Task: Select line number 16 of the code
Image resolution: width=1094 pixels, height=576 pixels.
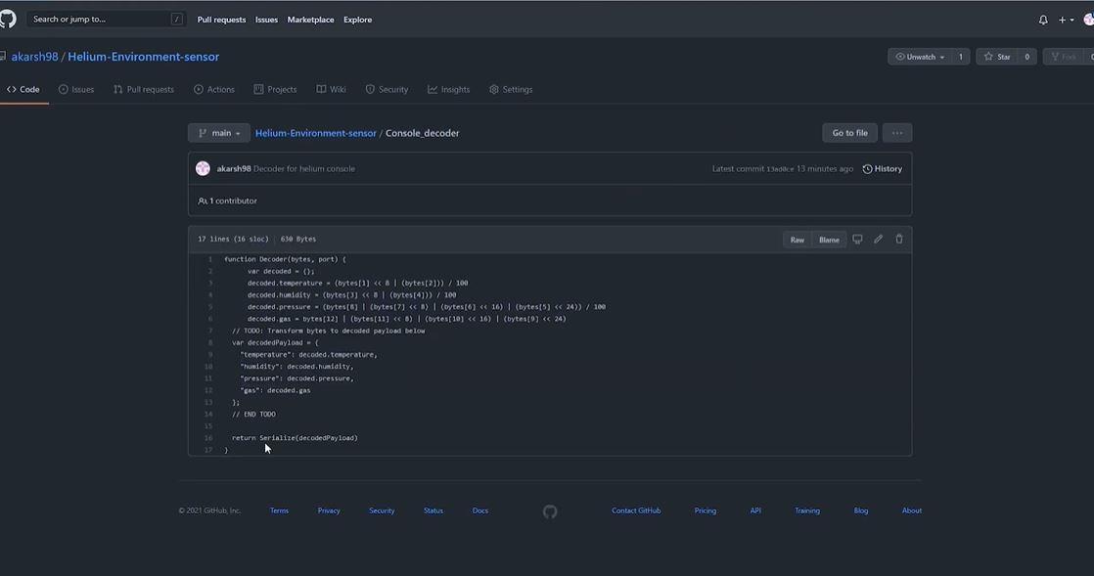Action: tap(208, 438)
